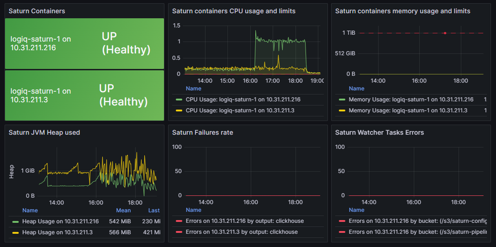Select the 10.31.211.3 UP (Healthy) status tile
Screen dimensions: 496x247
coord(84,95)
